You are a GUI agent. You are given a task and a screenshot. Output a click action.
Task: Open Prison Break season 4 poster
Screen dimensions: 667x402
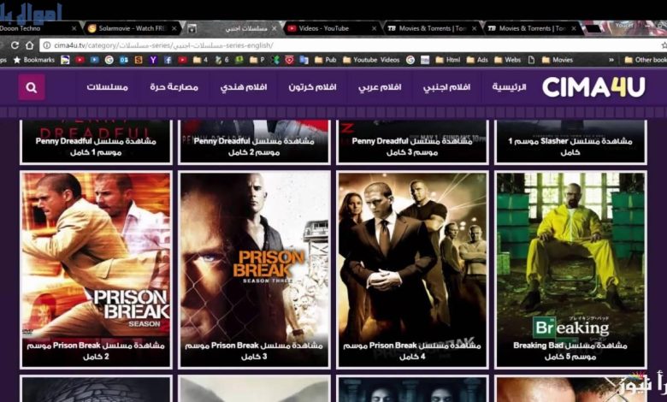(x=412, y=269)
